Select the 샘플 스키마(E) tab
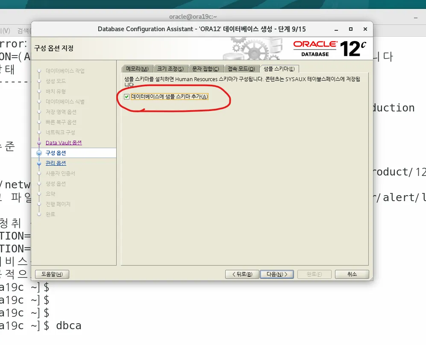Screen dimensions: 426x345 [x=279, y=69]
